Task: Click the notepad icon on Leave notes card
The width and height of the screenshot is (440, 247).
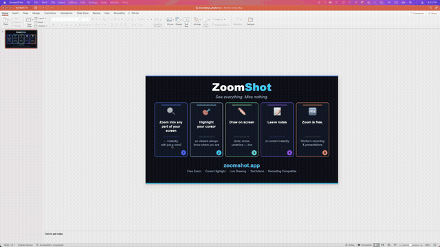Action: pyautogui.click(x=277, y=111)
